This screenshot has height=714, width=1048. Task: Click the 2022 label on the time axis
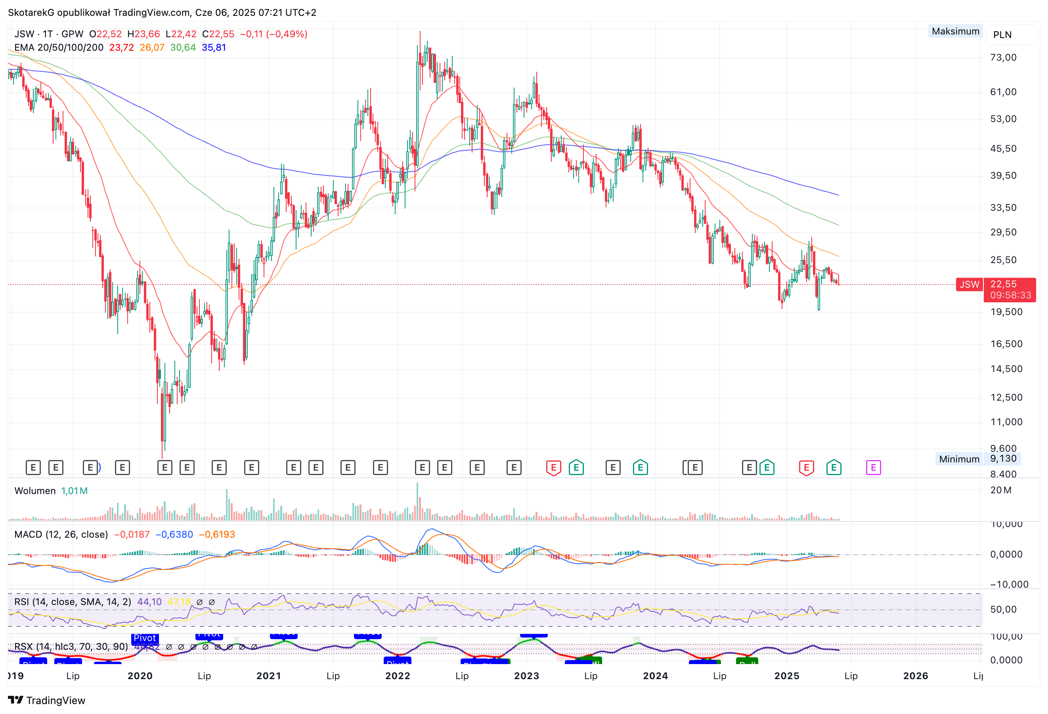tap(397, 676)
